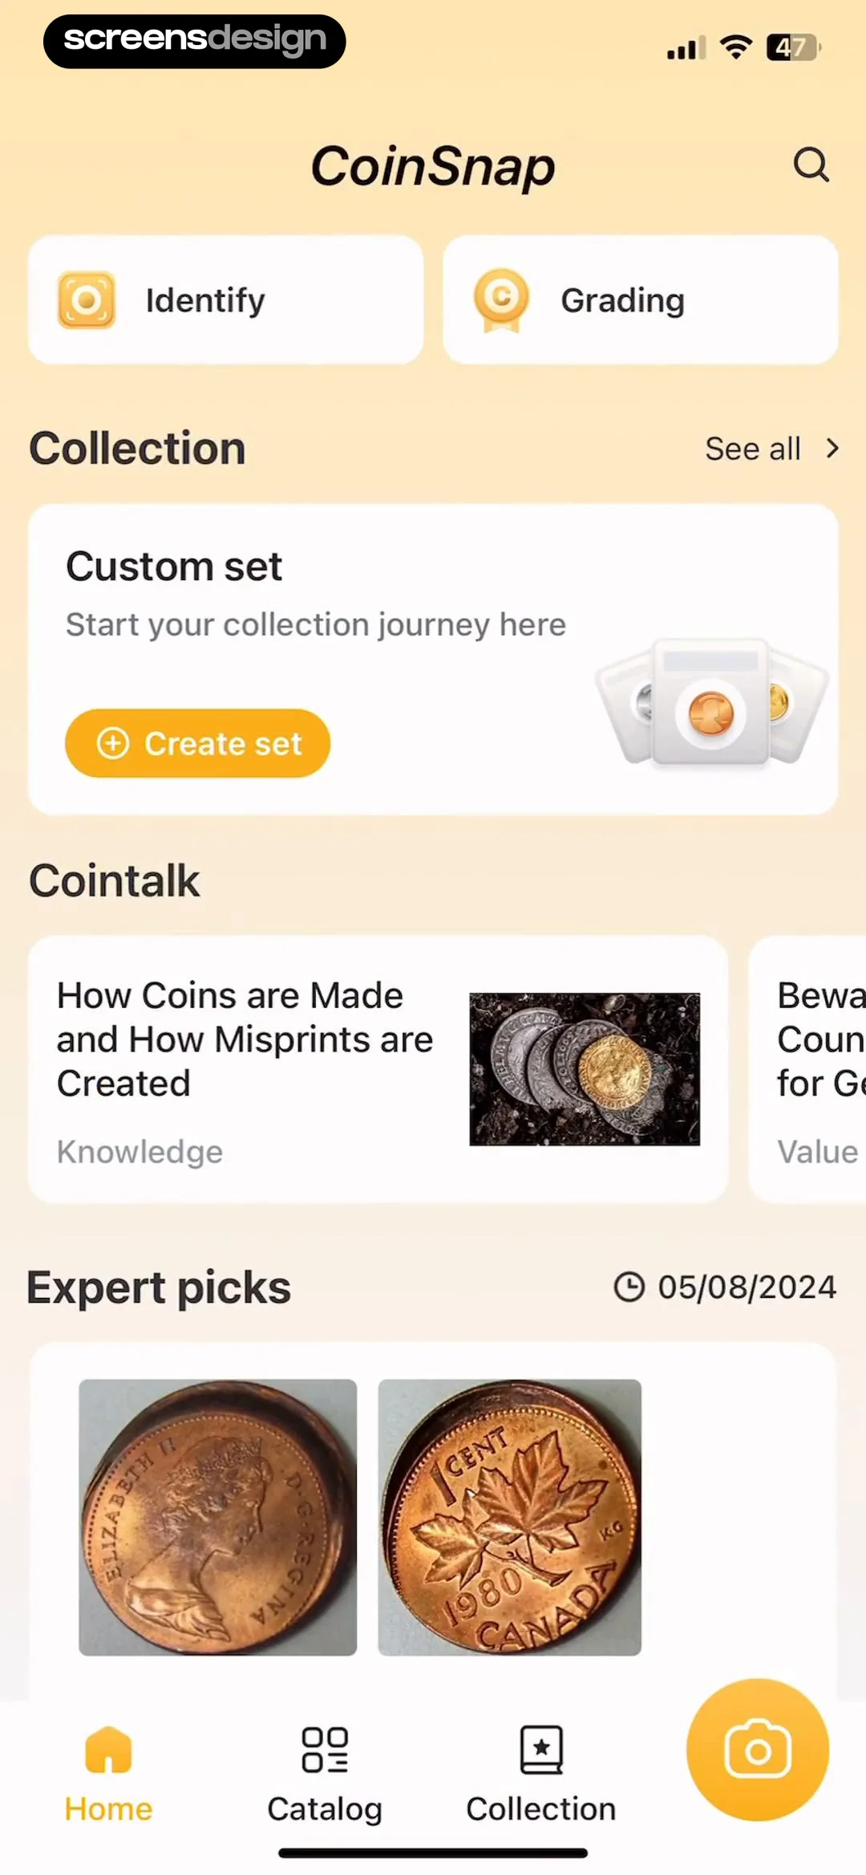Viewport: 866px width, 1875px height.
Task: Tap the Grading medal icon
Action: 501,300
